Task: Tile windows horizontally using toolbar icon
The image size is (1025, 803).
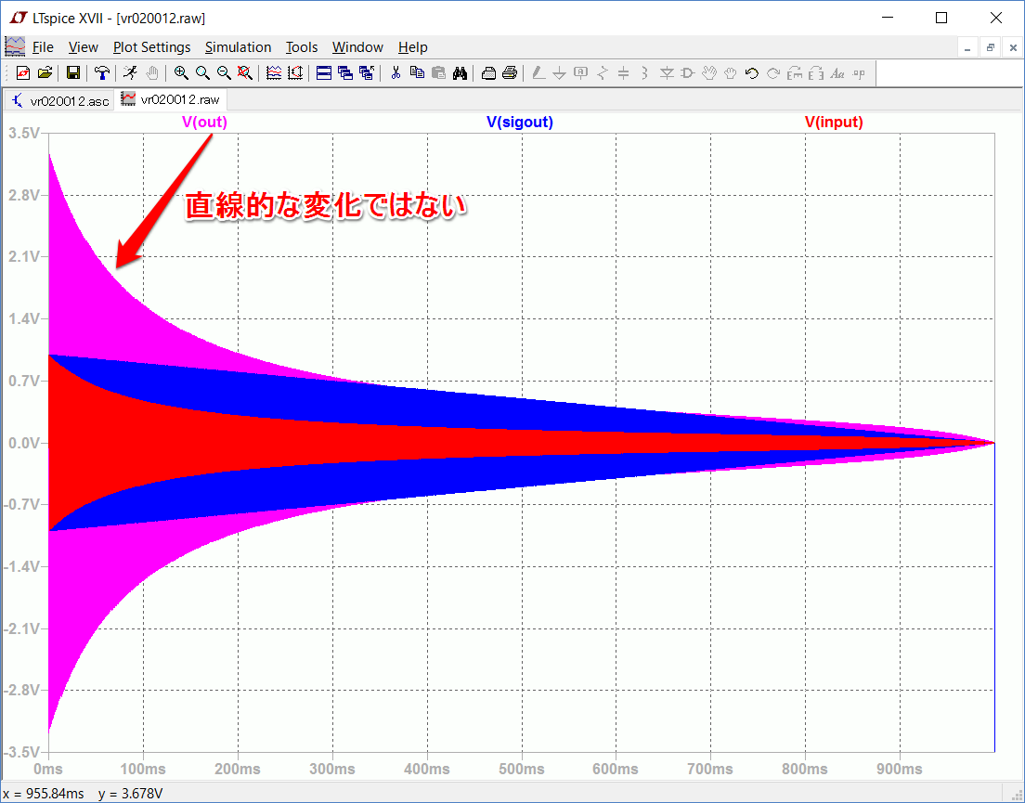Action: point(324,72)
